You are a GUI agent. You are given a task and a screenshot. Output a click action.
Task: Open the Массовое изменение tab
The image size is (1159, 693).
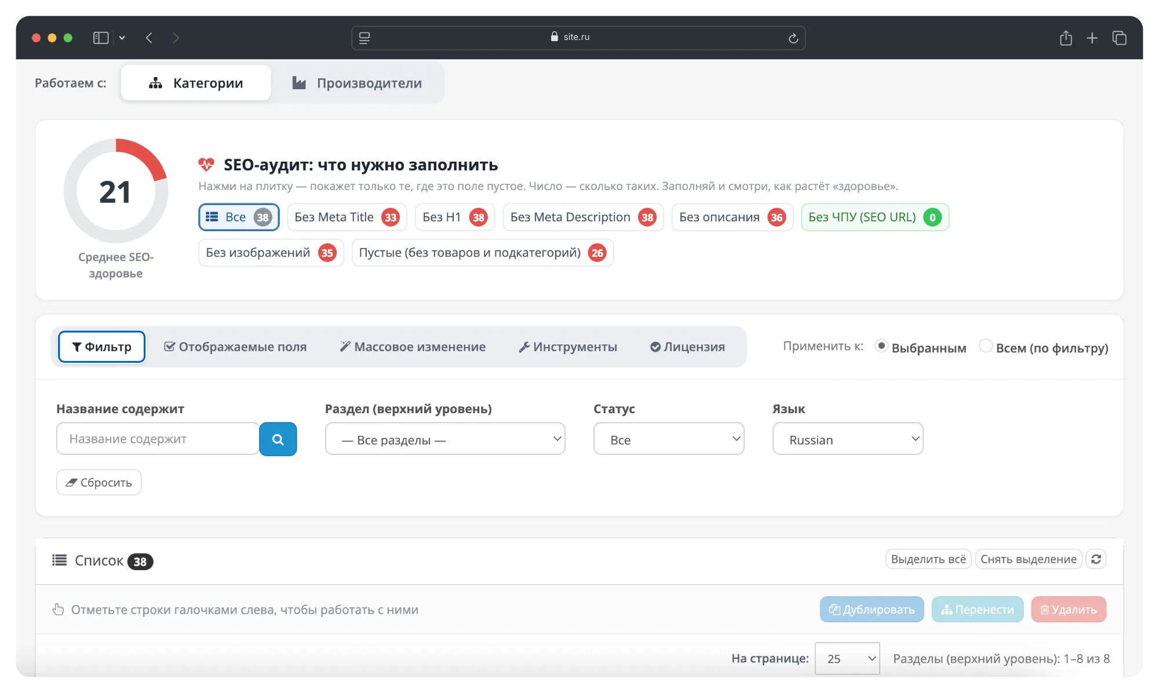(413, 346)
